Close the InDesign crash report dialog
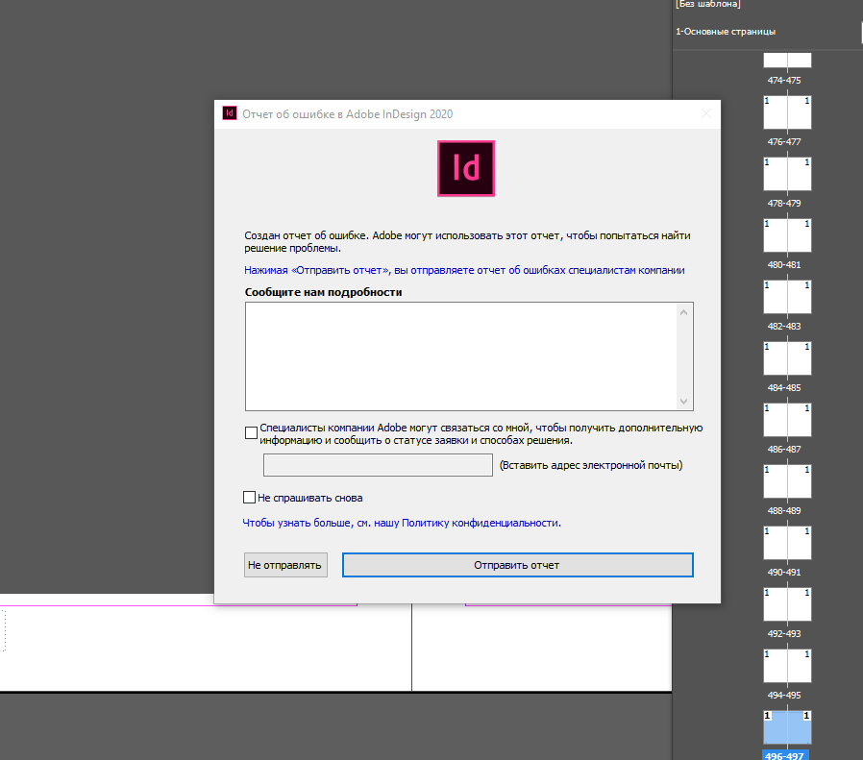 tap(706, 114)
